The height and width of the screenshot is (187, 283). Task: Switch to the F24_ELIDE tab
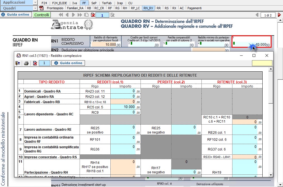pos(60,3)
